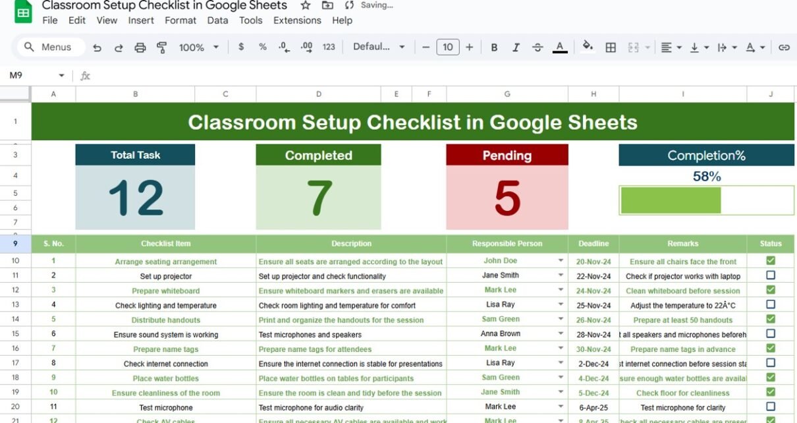Viewport: 797px width, 423px height.
Task: Click the Print icon
Action: pyautogui.click(x=140, y=47)
